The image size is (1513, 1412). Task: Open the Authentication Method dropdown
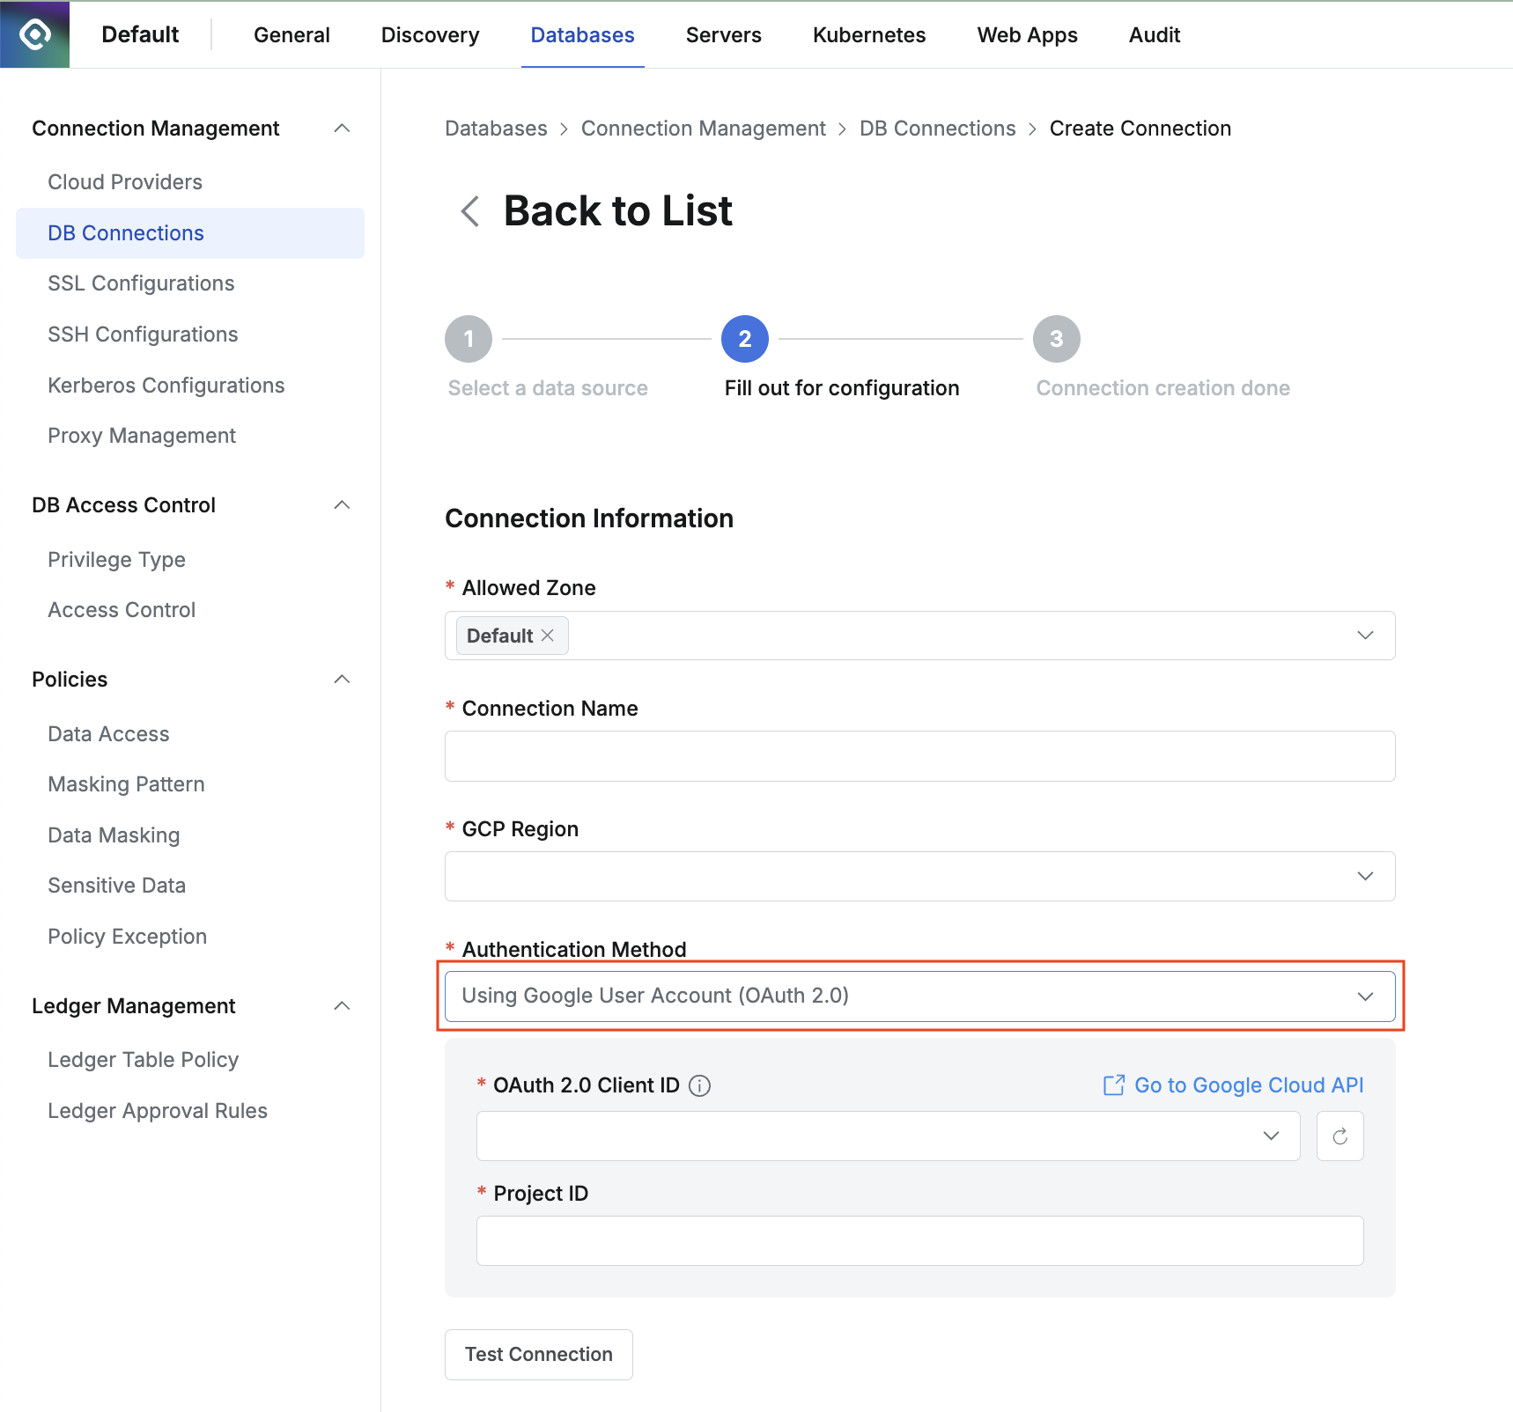click(1366, 996)
